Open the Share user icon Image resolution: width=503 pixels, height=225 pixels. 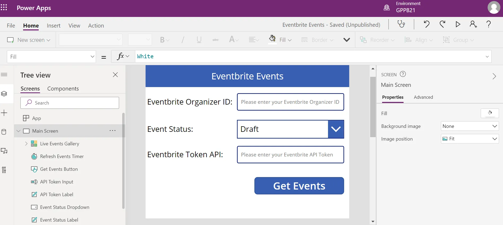click(x=473, y=24)
